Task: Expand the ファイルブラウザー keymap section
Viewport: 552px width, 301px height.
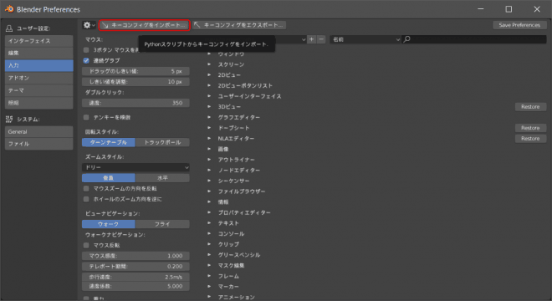Action: coord(209,191)
